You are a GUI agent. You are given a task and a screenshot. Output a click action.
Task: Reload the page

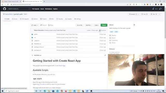[8, 5]
